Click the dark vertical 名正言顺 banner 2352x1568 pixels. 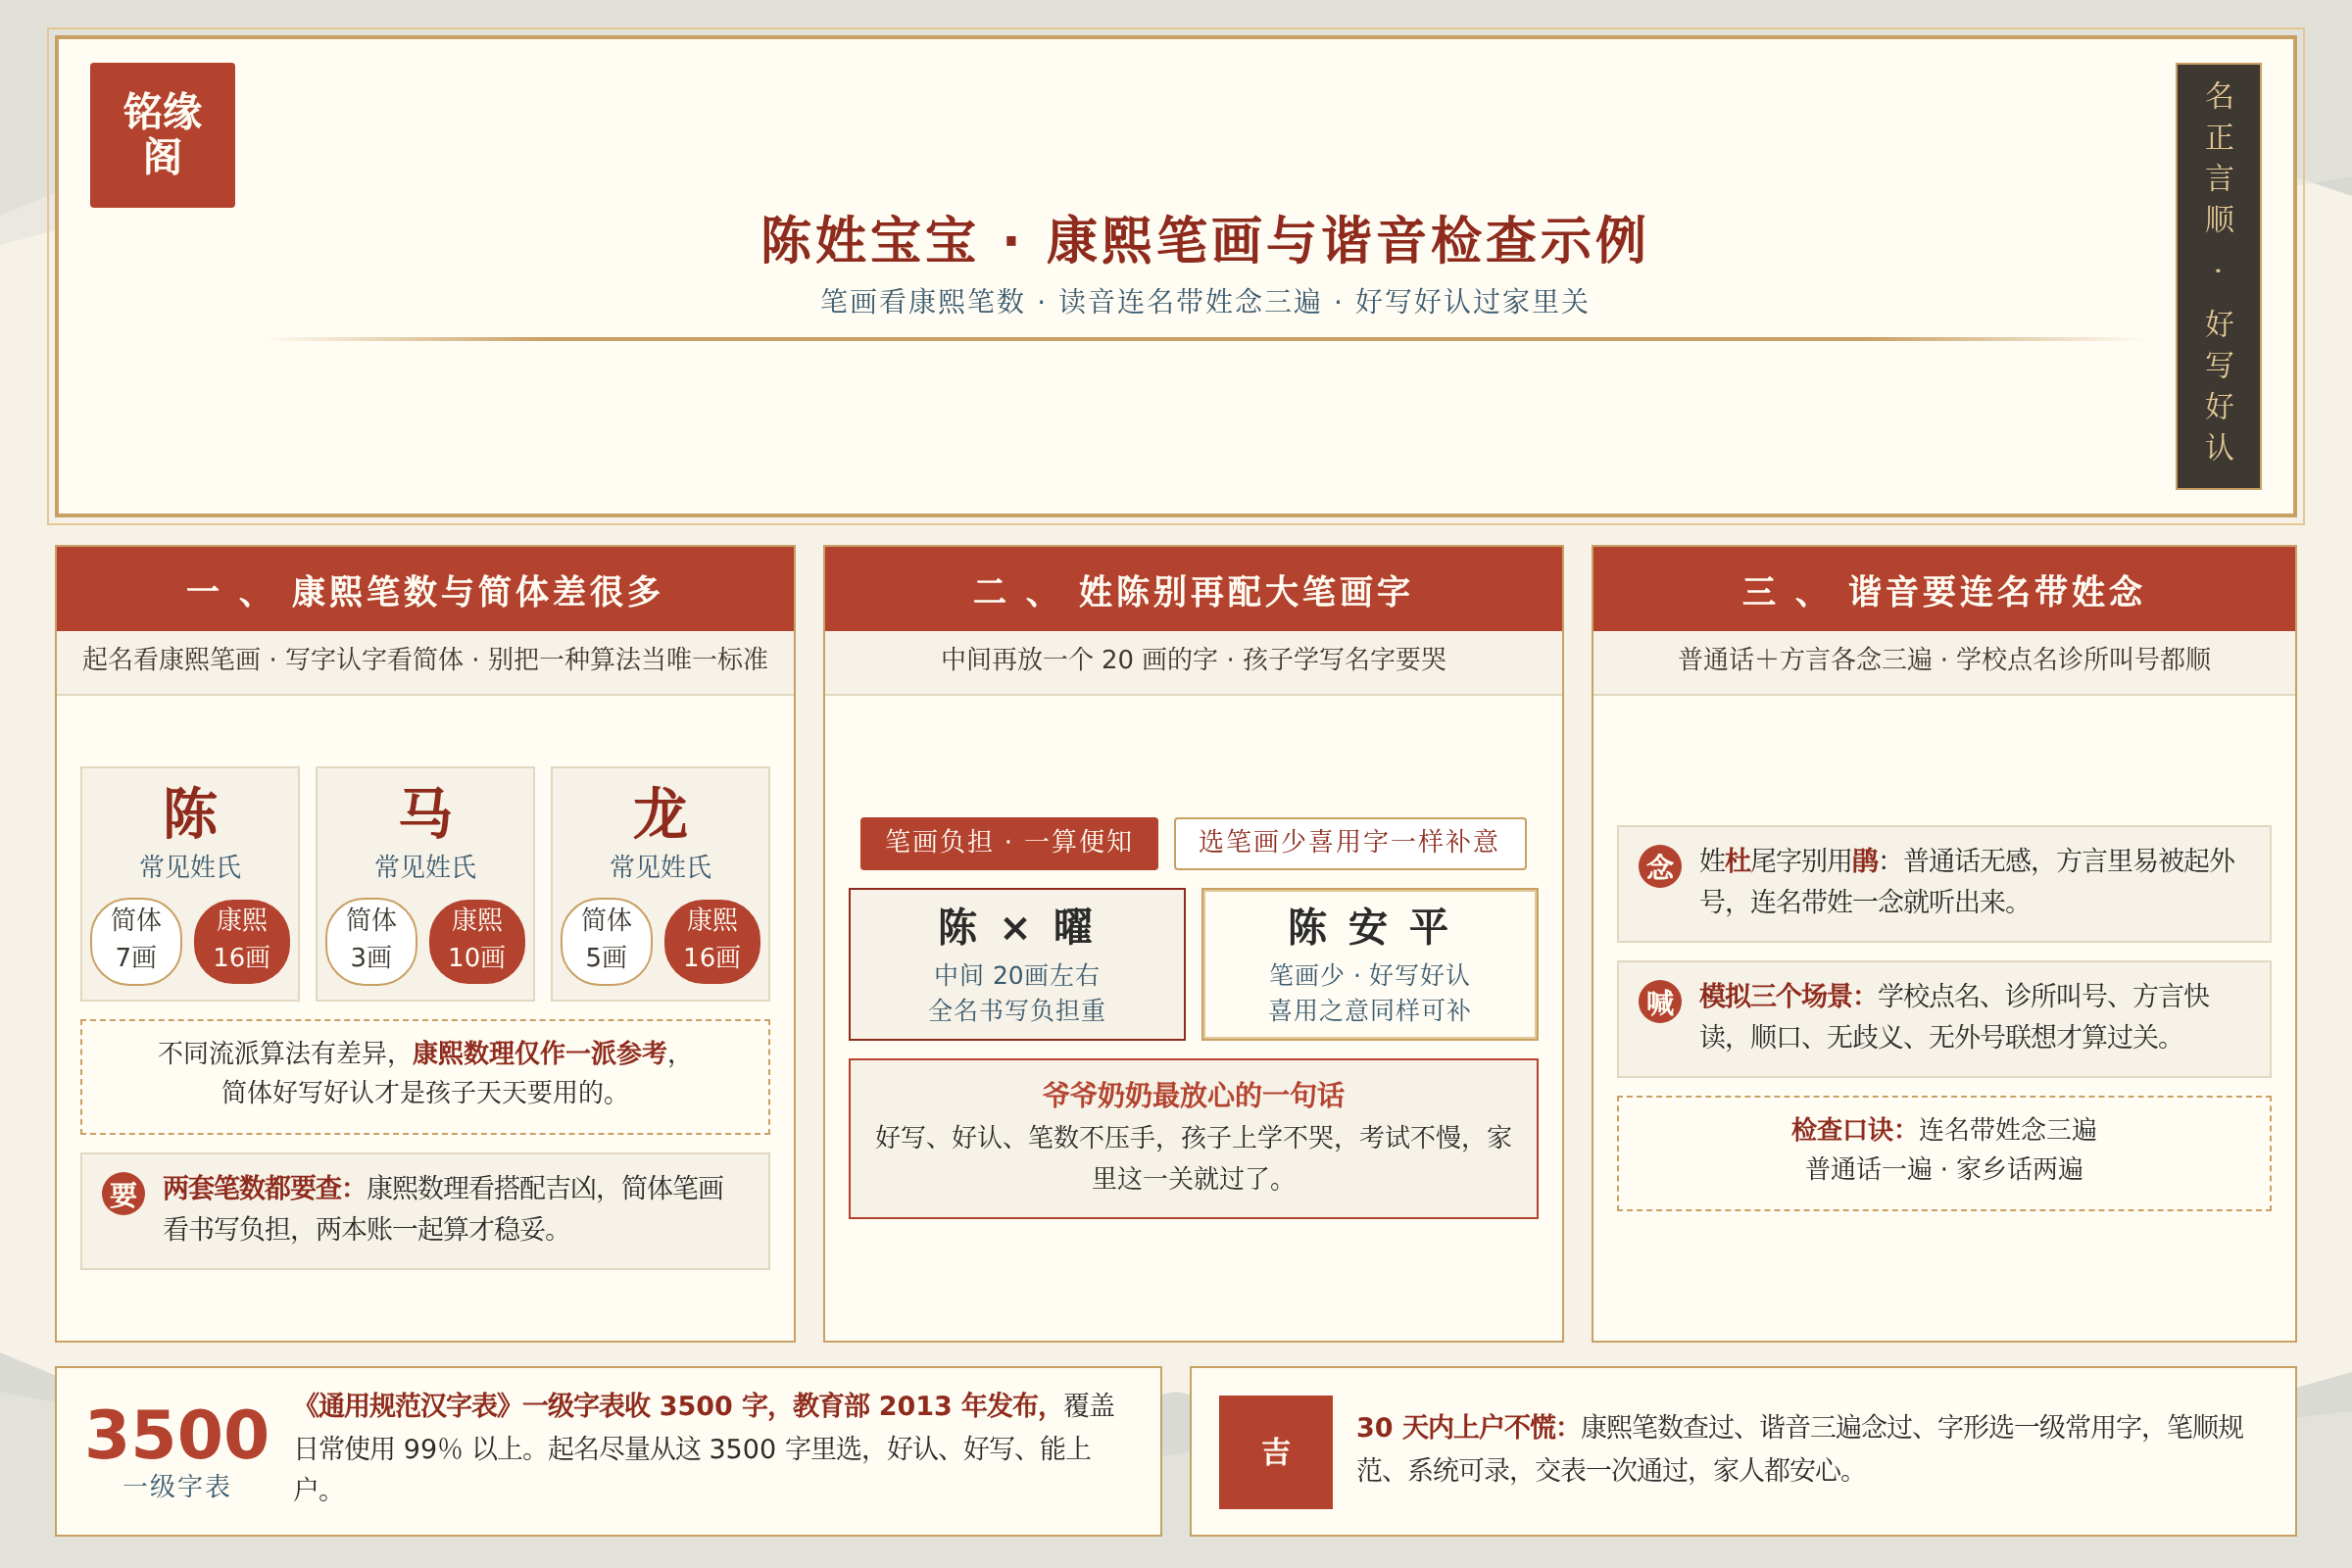pos(2218,276)
